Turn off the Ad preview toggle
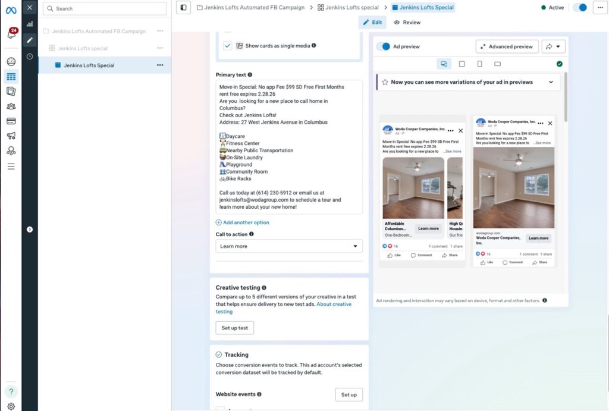 pyautogui.click(x=384, y=46)
